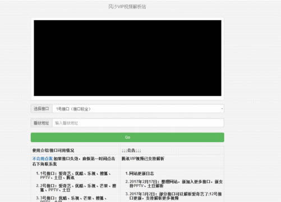The image size is (281, 202).
Task: Click the 1号接口 list entry
Action: [x=76, y=176]
